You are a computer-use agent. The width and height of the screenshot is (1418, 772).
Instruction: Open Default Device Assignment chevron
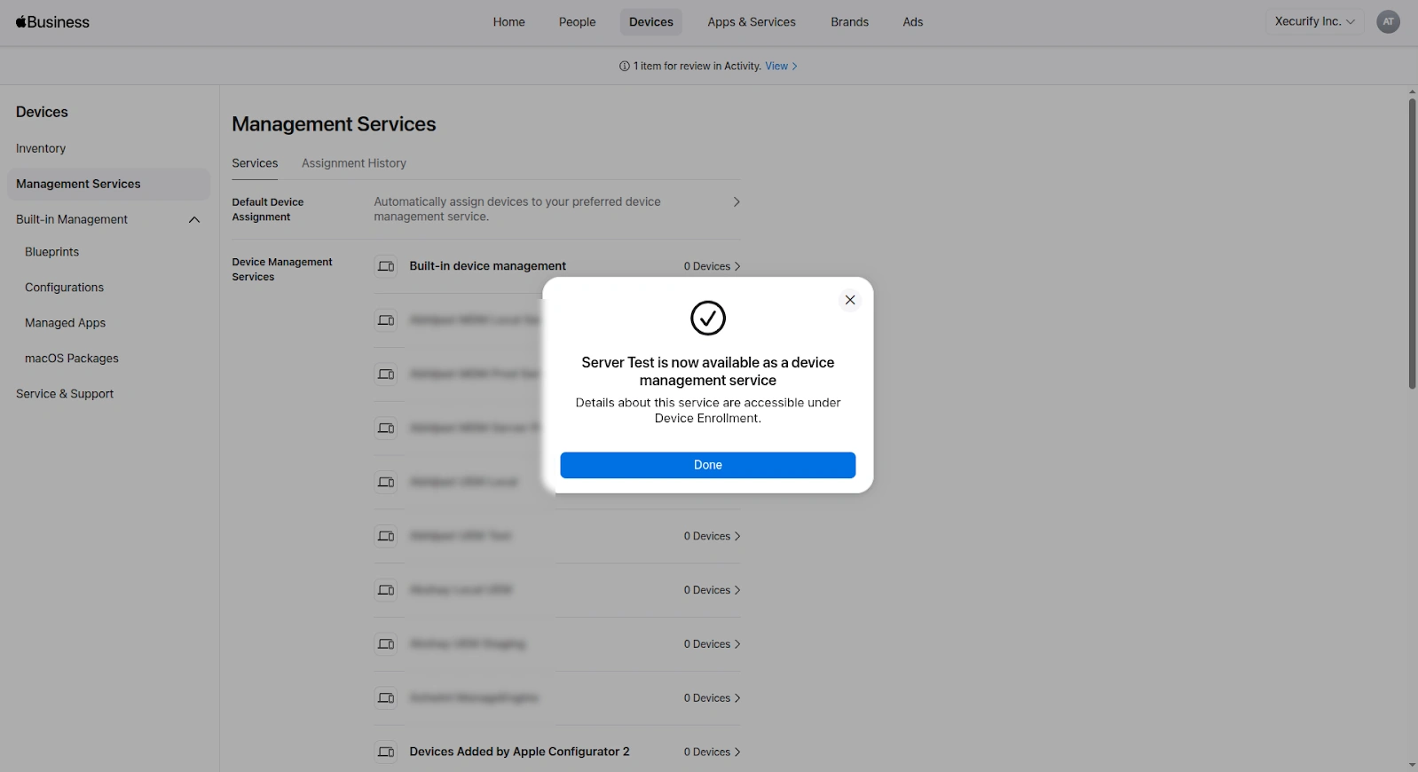pyautogui.click(x=737, y=202)
